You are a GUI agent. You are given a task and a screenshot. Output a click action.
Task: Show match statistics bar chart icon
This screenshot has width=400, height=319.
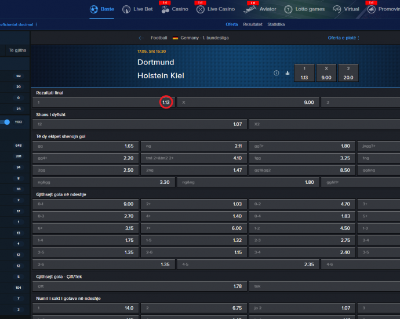(287, 73)
